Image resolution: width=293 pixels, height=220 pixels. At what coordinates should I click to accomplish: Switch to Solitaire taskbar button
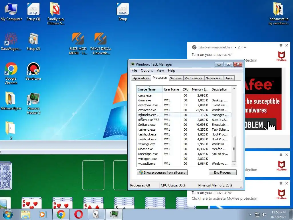tap(96, 214)
